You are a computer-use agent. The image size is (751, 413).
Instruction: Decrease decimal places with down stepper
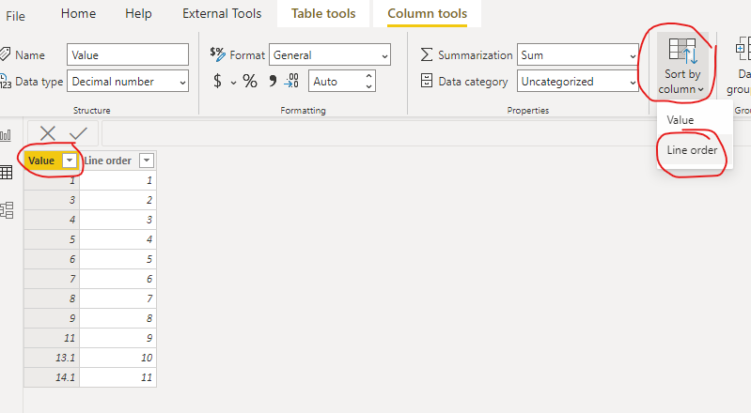pyautogui.click(x=368, y=86)
